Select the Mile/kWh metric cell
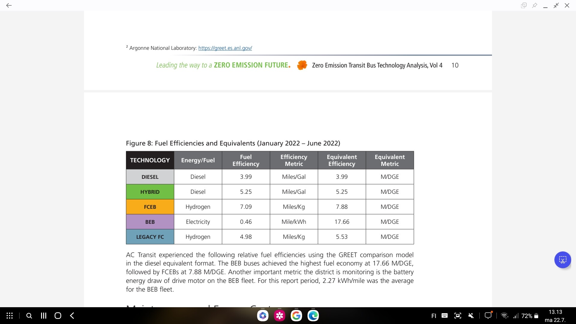 pos(294,222)
